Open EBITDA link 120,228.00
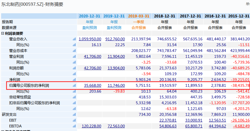The height and width of the screenshot is (131, 250). [x=91, y=126]
